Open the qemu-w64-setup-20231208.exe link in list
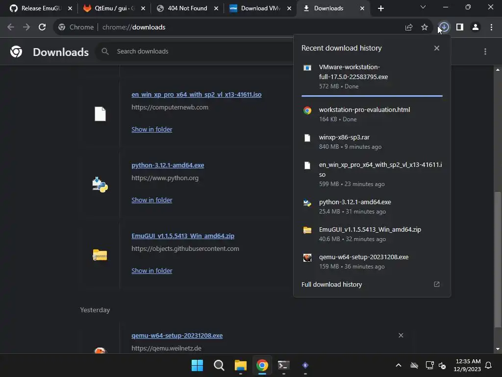502x377 pixels. click(177, 336)
